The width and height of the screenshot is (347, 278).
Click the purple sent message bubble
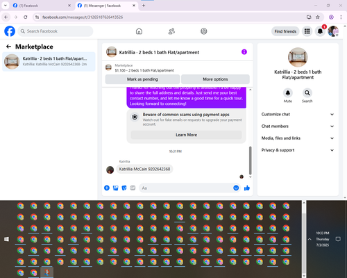[x=187, y=97]
